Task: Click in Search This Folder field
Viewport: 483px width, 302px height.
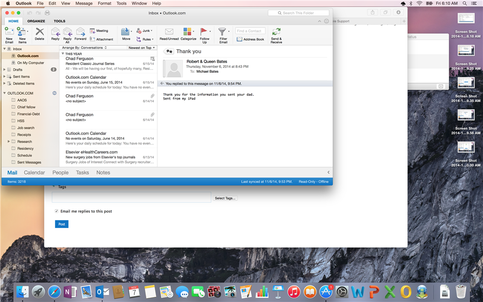Action: [x=299, y=13]
